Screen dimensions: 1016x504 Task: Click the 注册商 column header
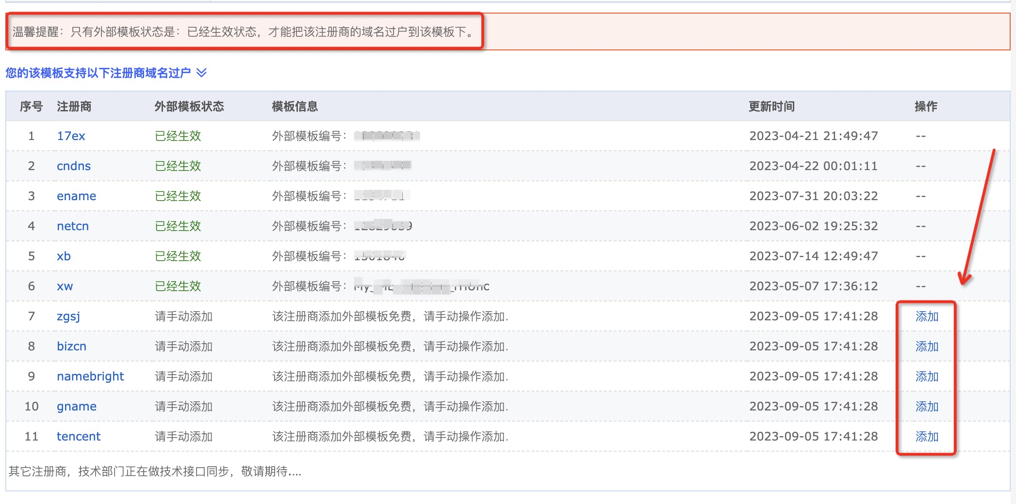click(x=74, y=107)
